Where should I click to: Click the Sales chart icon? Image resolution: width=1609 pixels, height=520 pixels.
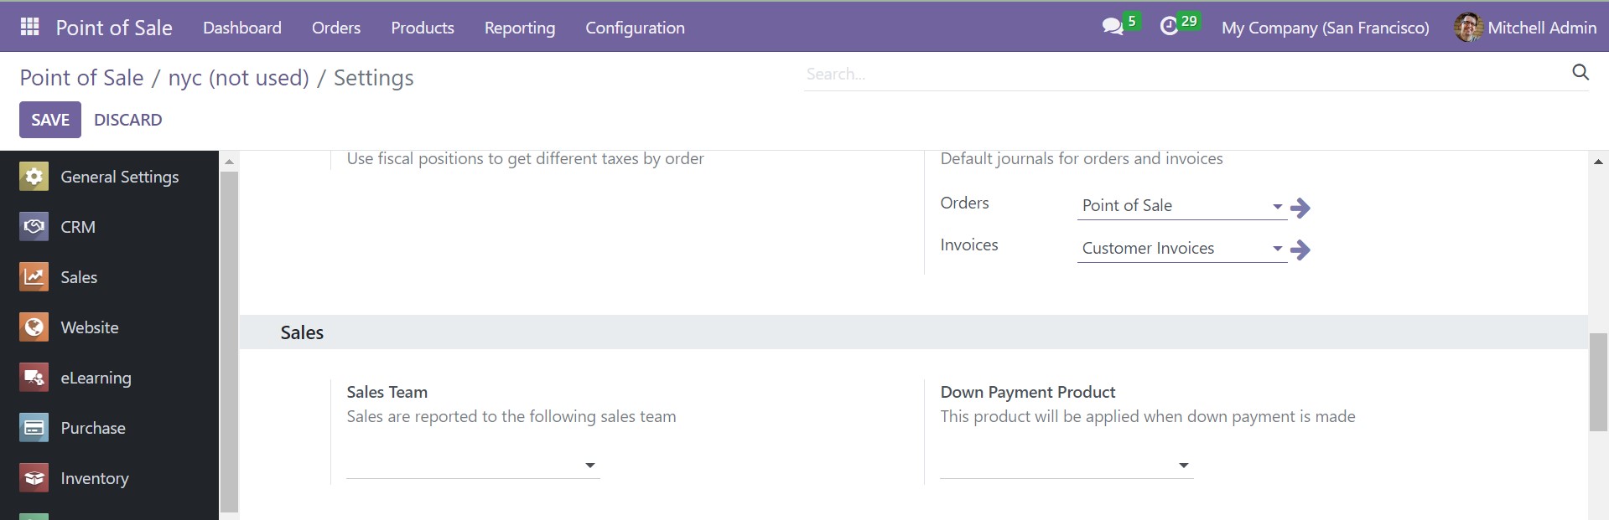pos(34,277)
